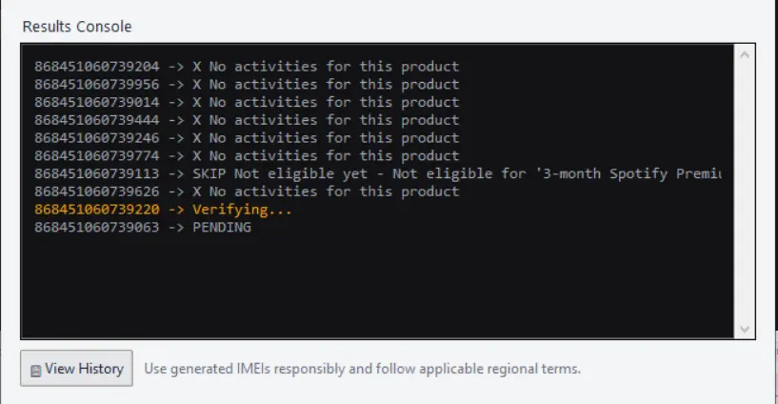Open the View History button
The width and height of the screenshot is (778, 404).
tap(76, 368)
